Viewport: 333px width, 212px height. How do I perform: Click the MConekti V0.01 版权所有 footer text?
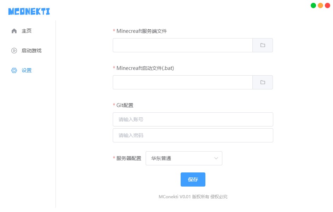pos(193,197)
